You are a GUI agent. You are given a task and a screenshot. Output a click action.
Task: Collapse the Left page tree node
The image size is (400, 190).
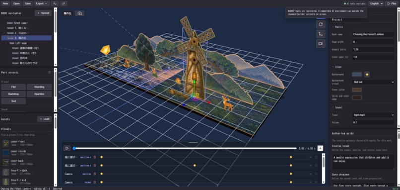click(6, 43)
